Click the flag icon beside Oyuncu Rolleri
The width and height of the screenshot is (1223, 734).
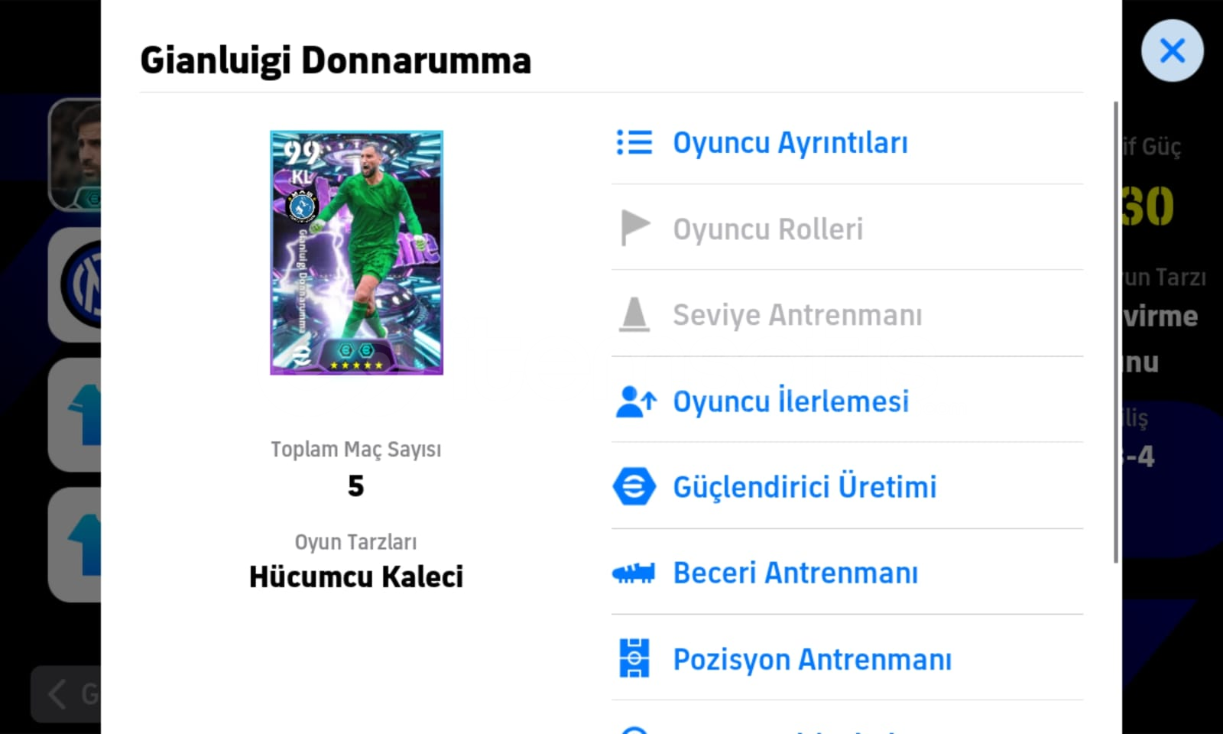tap(634, 228)
